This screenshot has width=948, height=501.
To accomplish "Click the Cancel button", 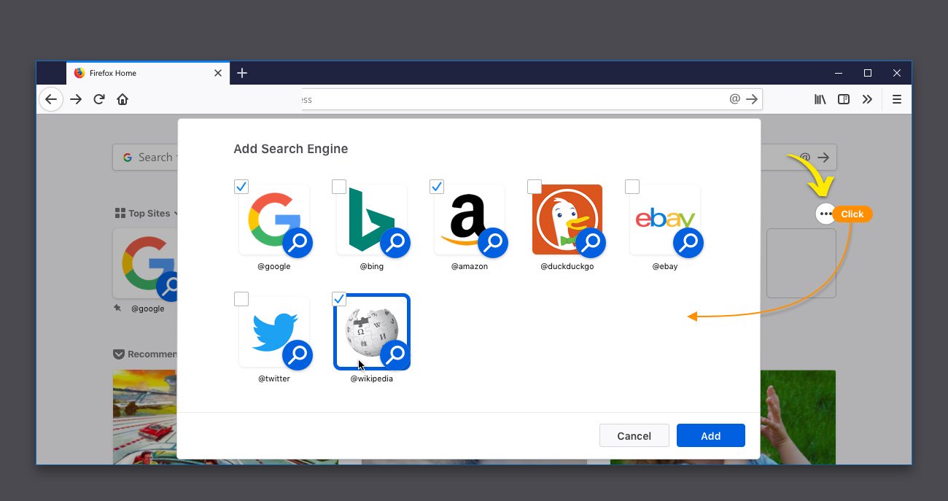I will point(634,435).
